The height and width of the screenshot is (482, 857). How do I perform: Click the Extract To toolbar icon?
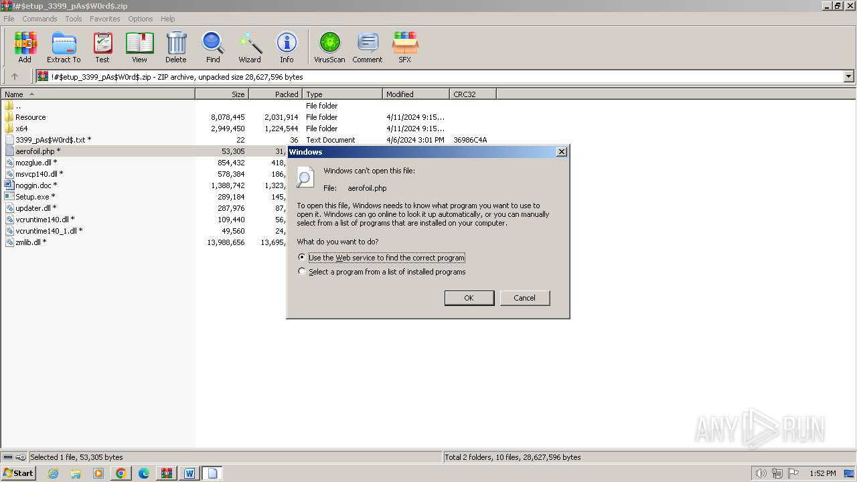64,48
